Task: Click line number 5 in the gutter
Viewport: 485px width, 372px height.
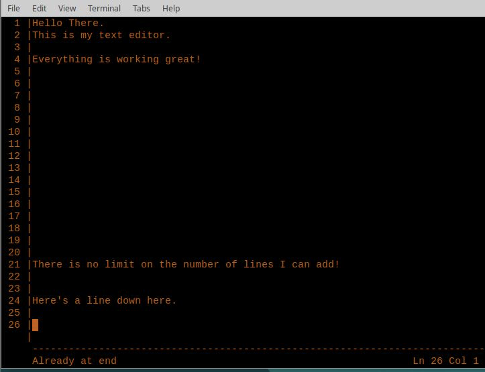Action: pos(17,71)
